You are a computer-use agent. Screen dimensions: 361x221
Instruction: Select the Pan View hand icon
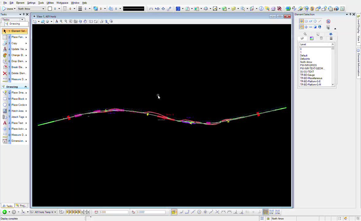click(x=85, y=21)
